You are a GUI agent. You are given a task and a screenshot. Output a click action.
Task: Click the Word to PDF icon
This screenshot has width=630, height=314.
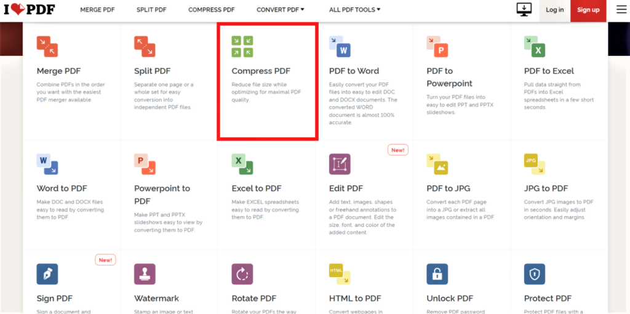click(x=47, y=164)
